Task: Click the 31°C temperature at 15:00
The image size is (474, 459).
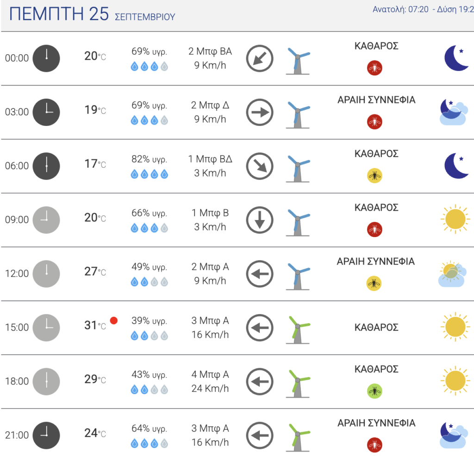Action: [x=95, y=325]
